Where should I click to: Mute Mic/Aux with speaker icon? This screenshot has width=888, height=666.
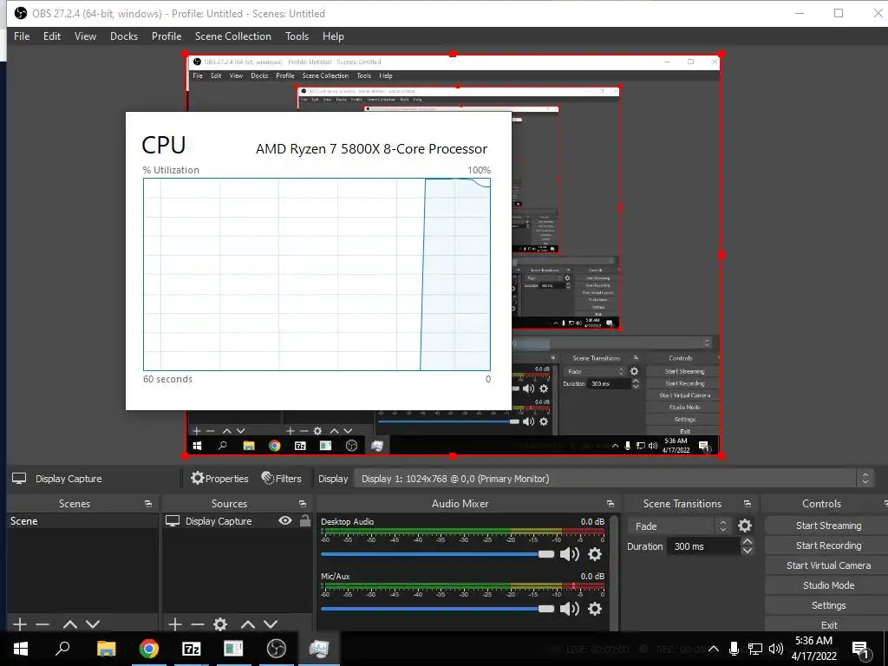(569, 609)
